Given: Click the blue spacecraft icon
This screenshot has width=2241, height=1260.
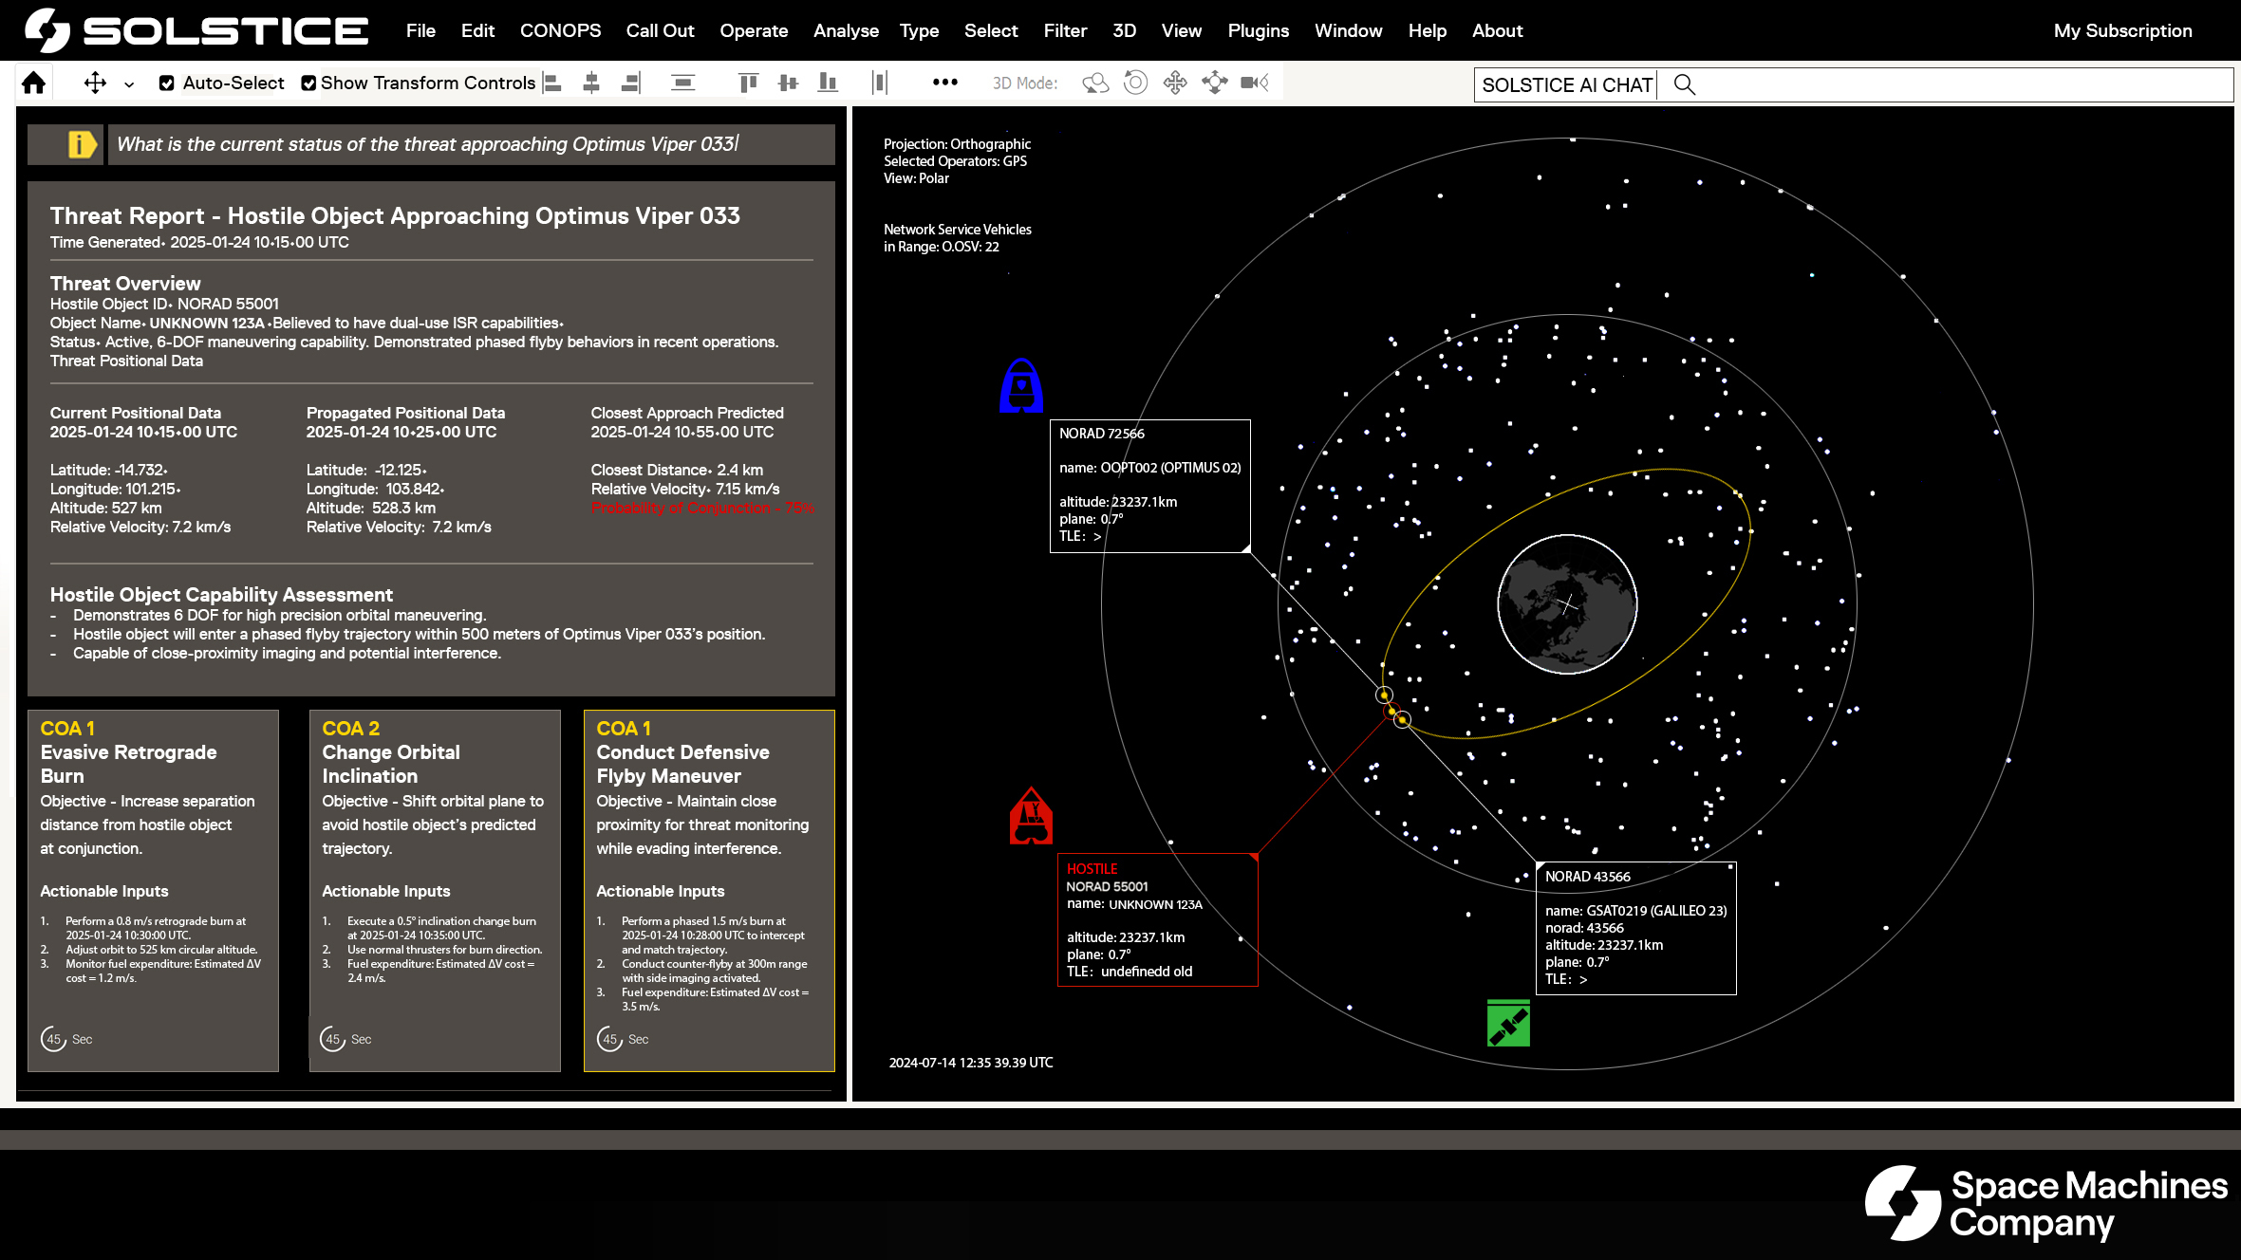Looking at the screenshot, I should [1021, 385].
